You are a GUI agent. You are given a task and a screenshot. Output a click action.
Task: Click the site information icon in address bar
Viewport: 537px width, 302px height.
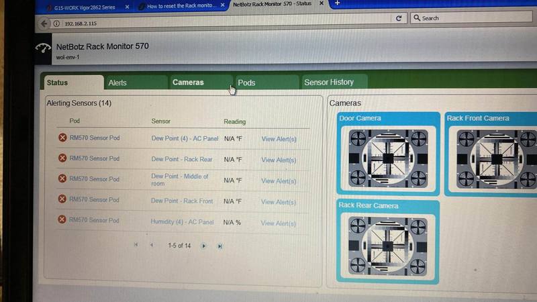tap(56, 23)
